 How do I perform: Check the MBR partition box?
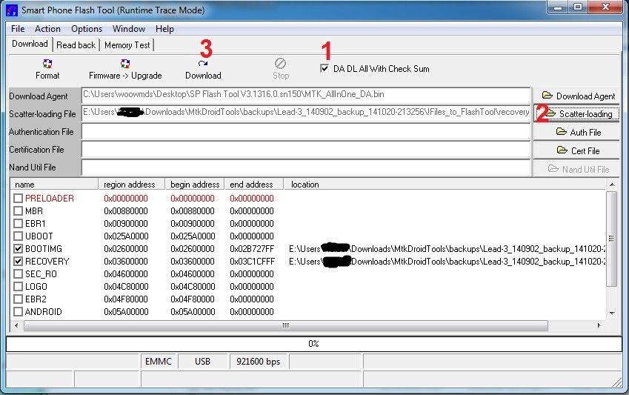coord(18,210)
